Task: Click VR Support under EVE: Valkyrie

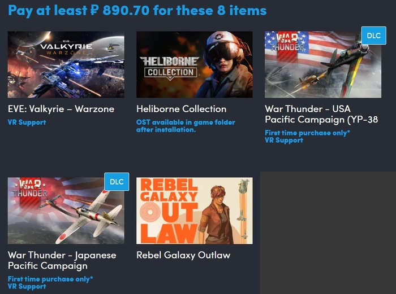Action: [x=27, y=122]
